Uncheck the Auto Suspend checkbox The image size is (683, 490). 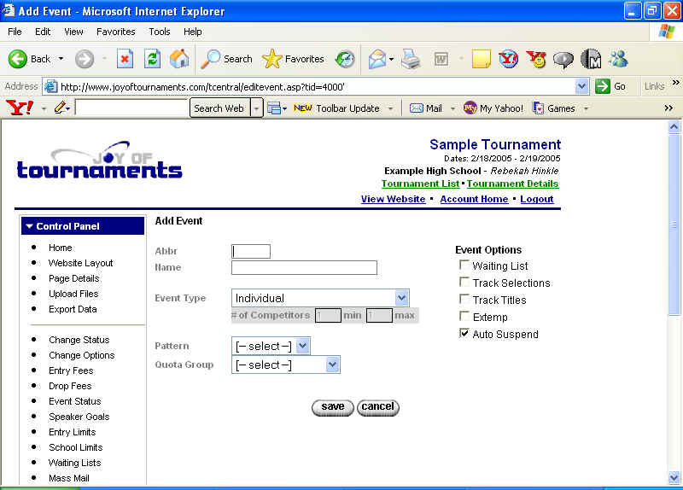click(x=464, y=334)
